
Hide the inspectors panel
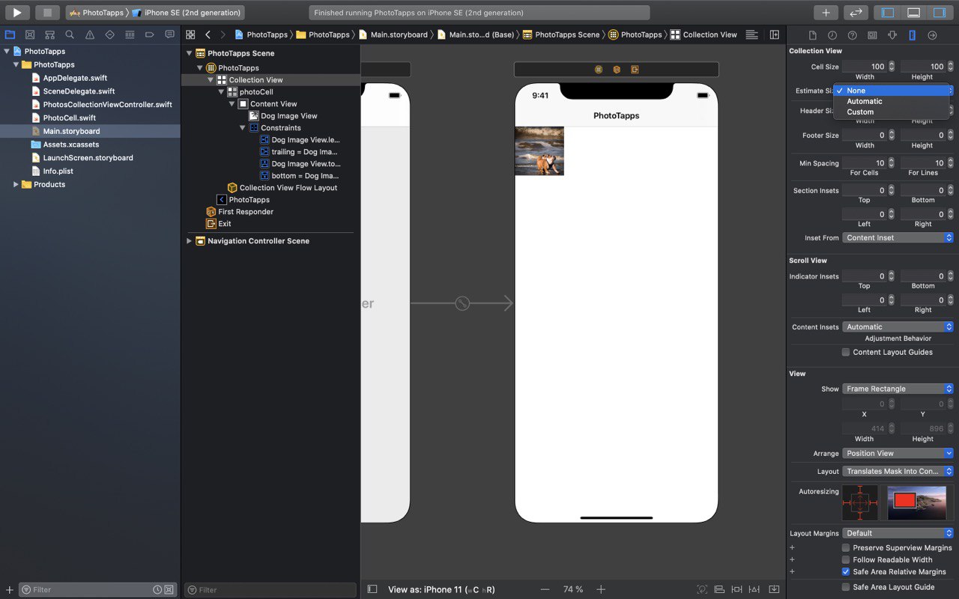pos(939,13)
